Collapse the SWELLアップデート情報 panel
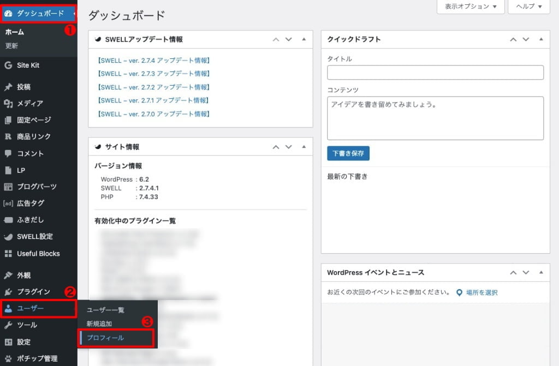This screenshot has width=559, height=366. coord(304,39)
